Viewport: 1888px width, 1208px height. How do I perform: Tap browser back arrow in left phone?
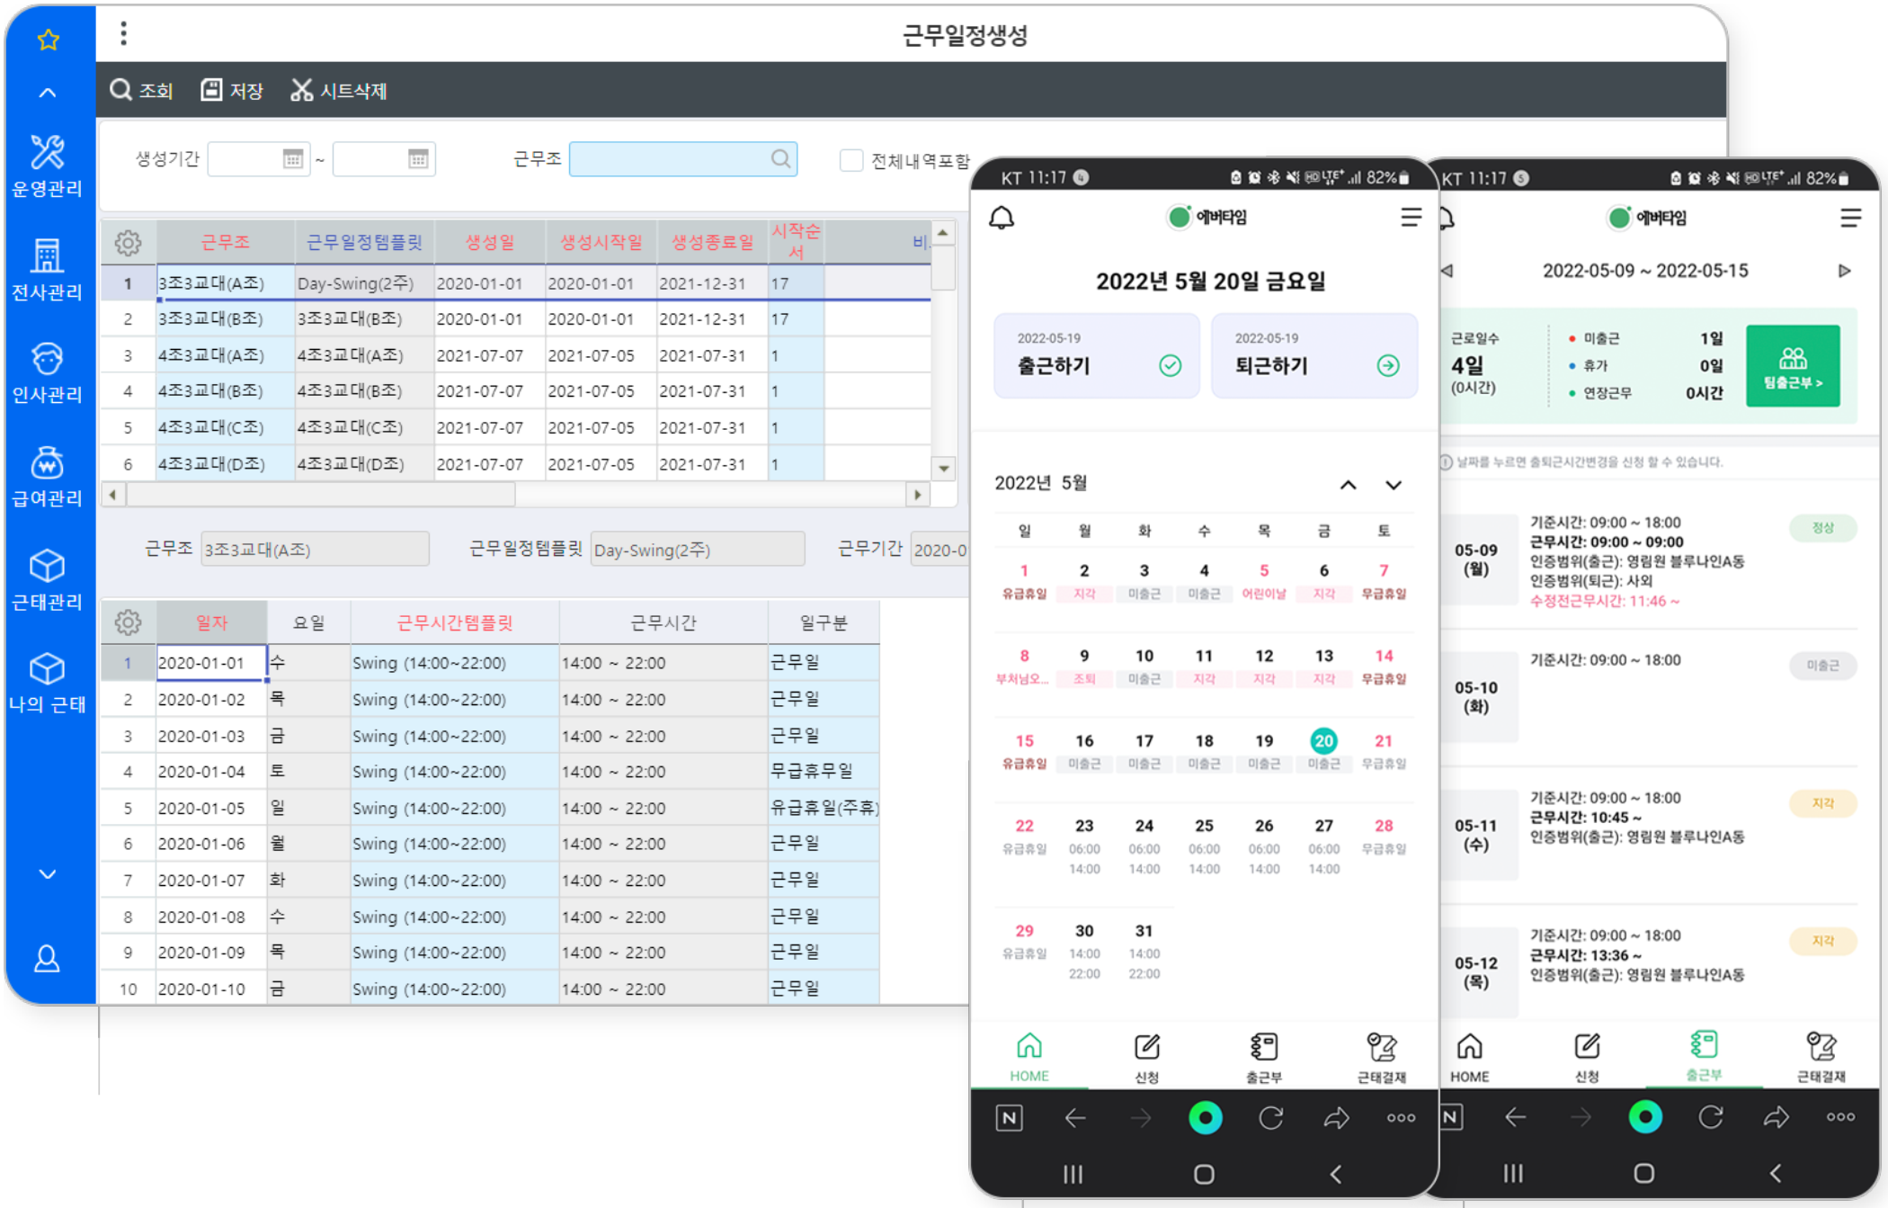(1075, 1118)
